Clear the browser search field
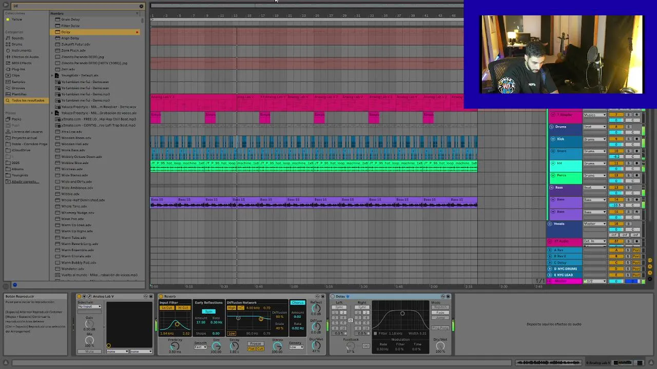This screenshot has width=657, height=369. click(x=141, y=6)
